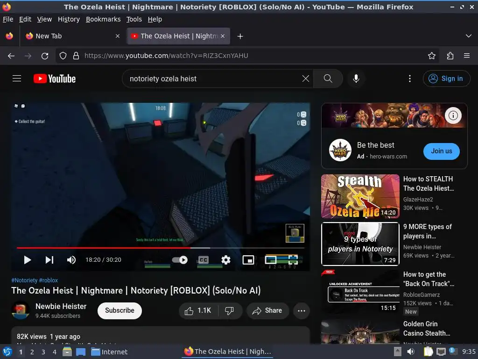Open the View menu
This screenshot has width=478, height=359.
[x=44, y=19]
